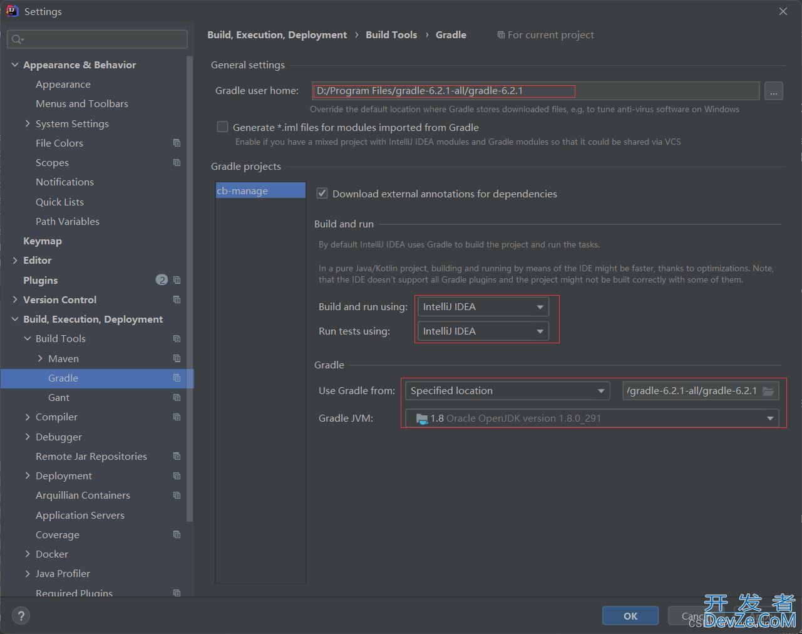Click project-level icon next to Gant
This screenshot has width=802, height=634.
(177, 397)
